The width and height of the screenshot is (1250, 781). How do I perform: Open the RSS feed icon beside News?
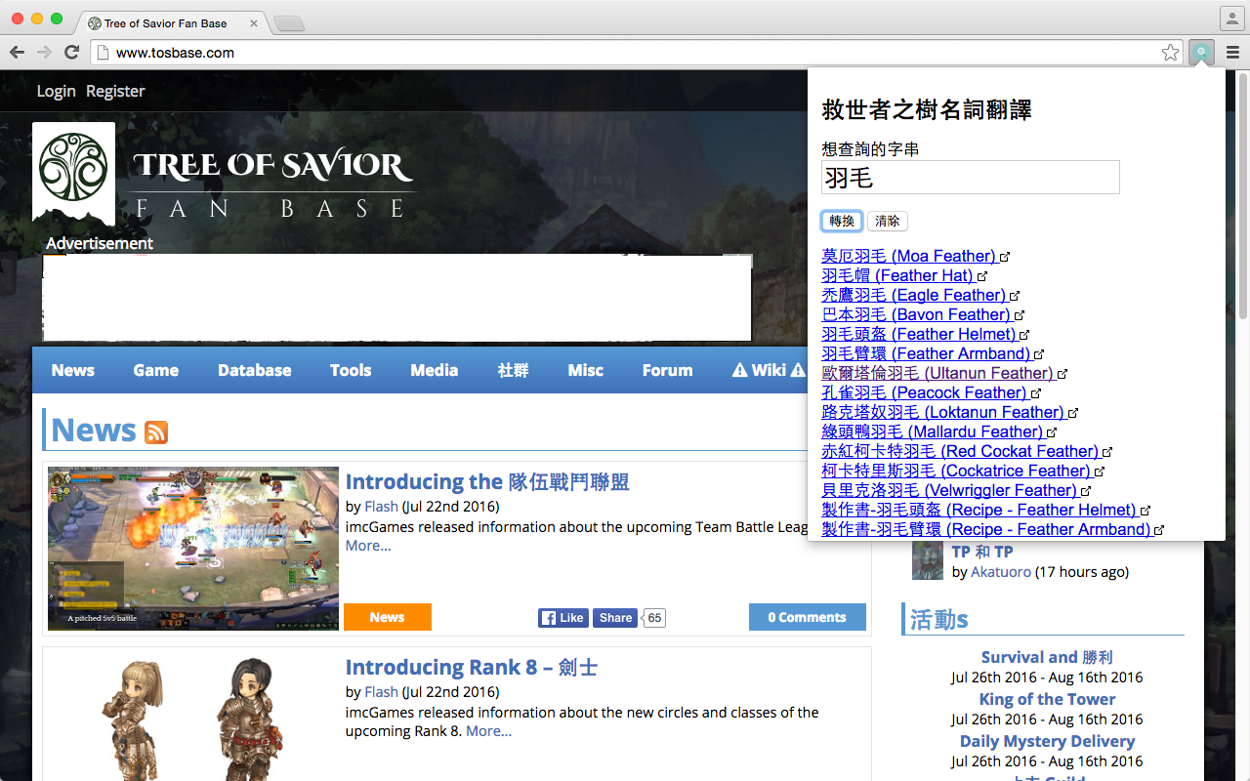coord(156,432)
